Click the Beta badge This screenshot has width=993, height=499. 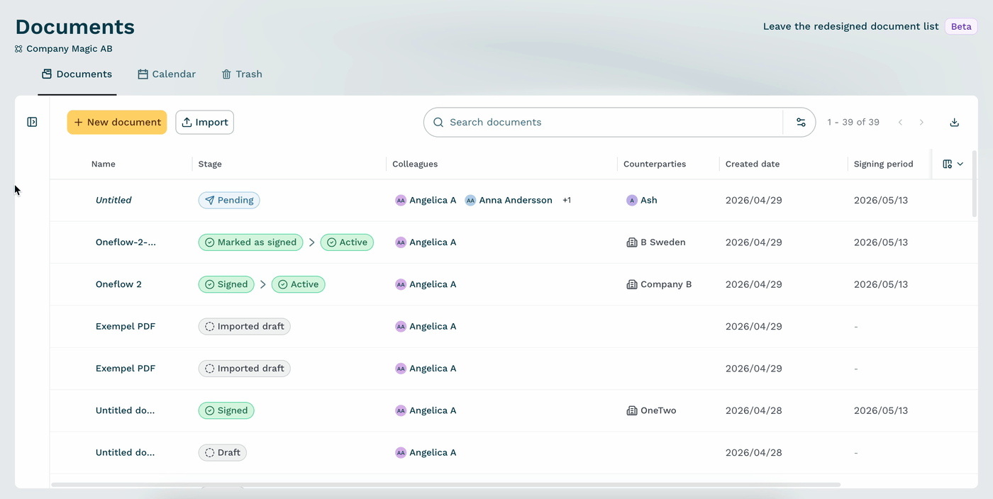(961, 26)
